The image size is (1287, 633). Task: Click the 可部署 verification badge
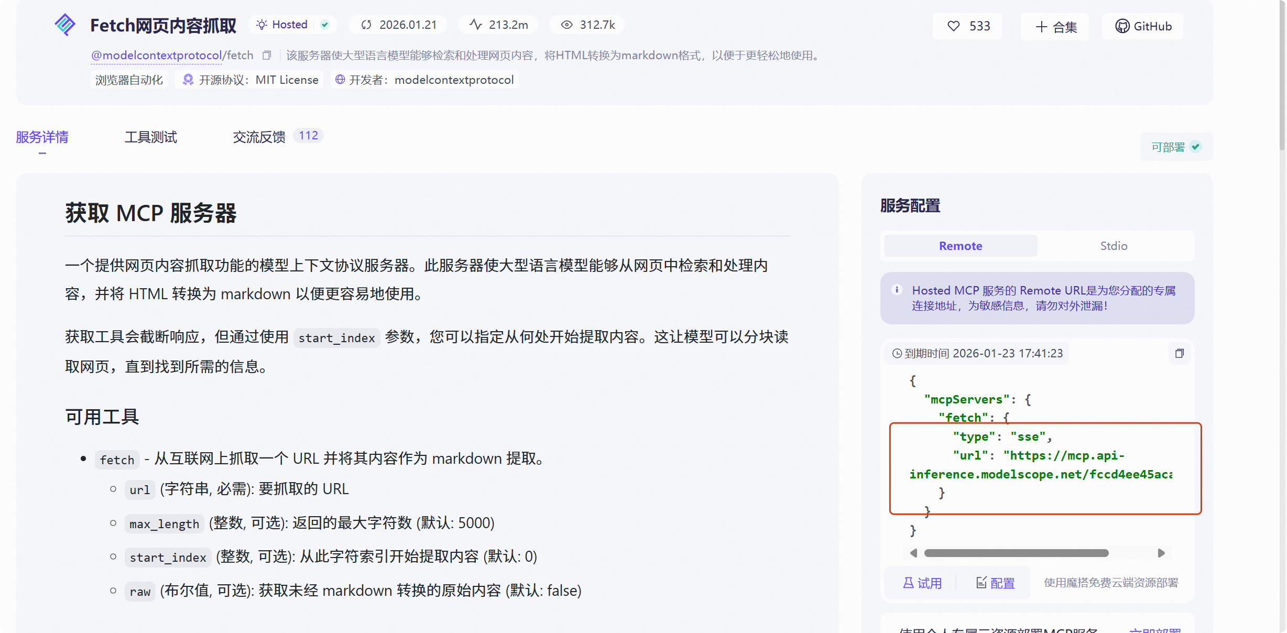1174,147
